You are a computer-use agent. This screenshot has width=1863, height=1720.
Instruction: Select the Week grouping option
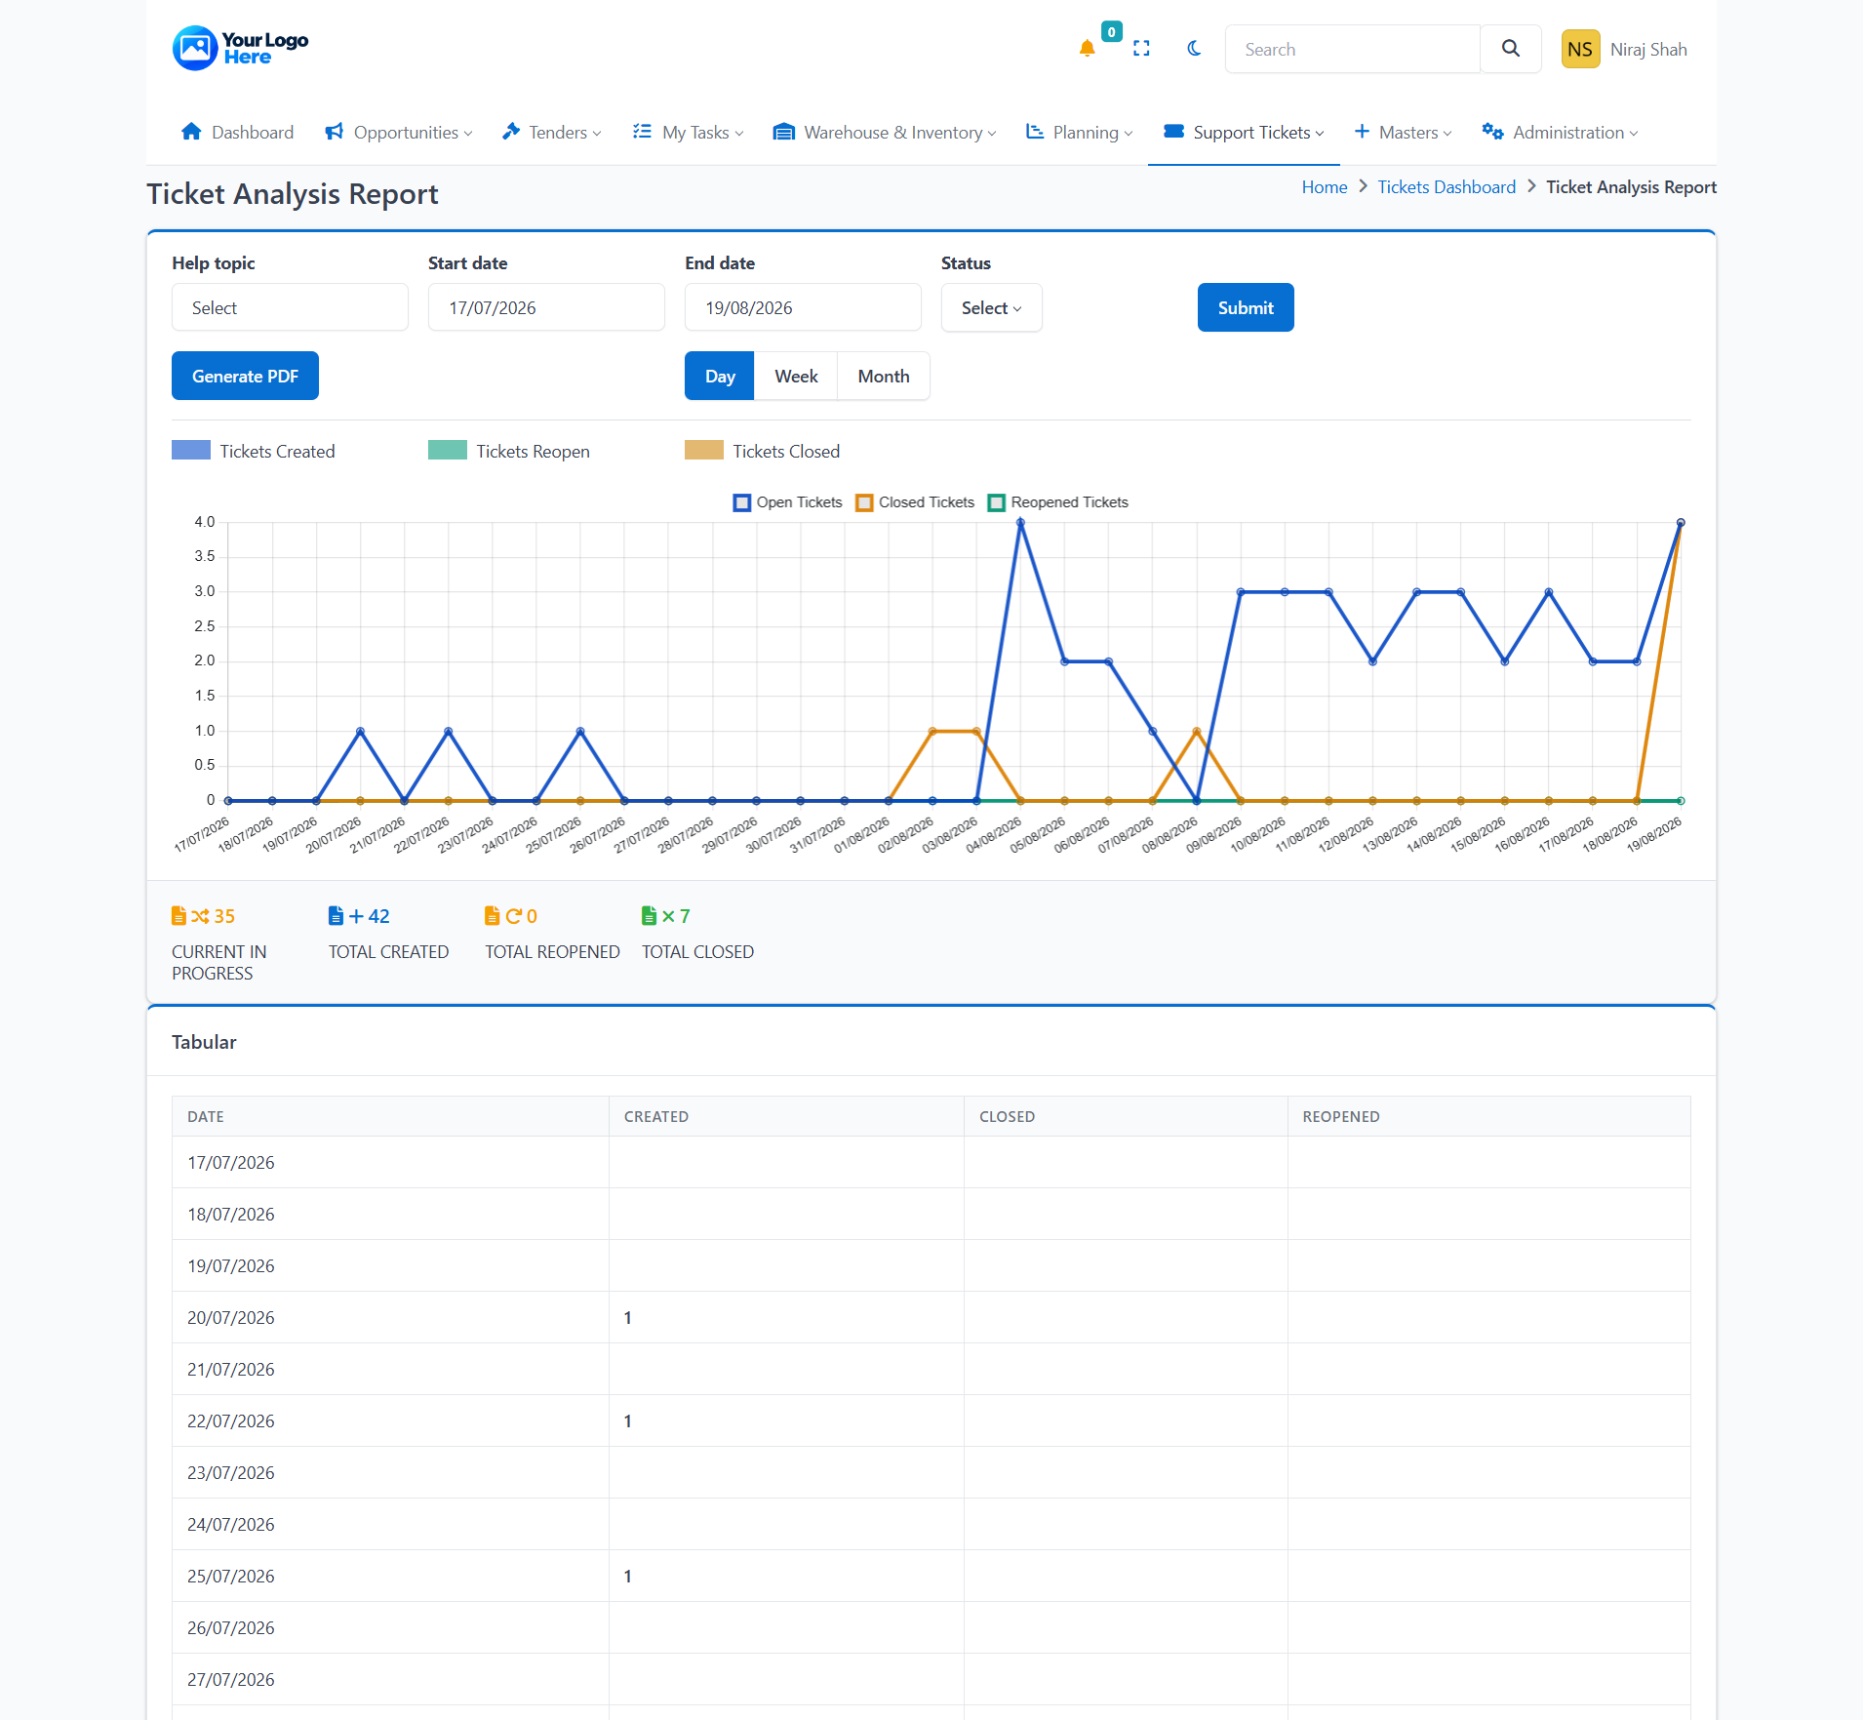point(796,376)
